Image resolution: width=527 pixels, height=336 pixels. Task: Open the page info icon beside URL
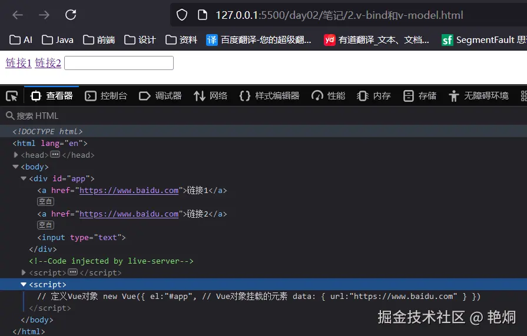click(203, 15)
